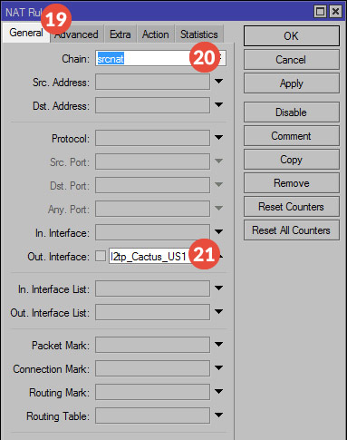Expand the Packet Mark field arrow

tap(219, 345)
